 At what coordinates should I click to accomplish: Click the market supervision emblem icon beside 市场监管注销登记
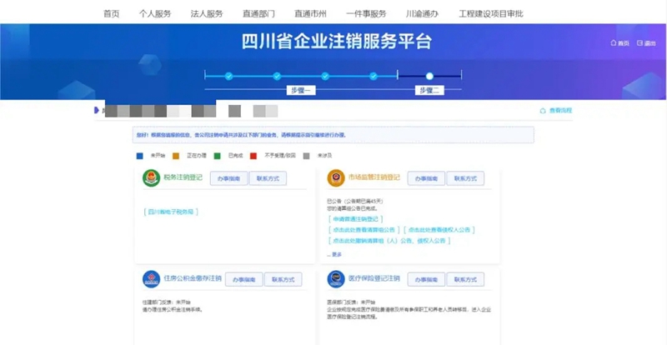point(336,177)
